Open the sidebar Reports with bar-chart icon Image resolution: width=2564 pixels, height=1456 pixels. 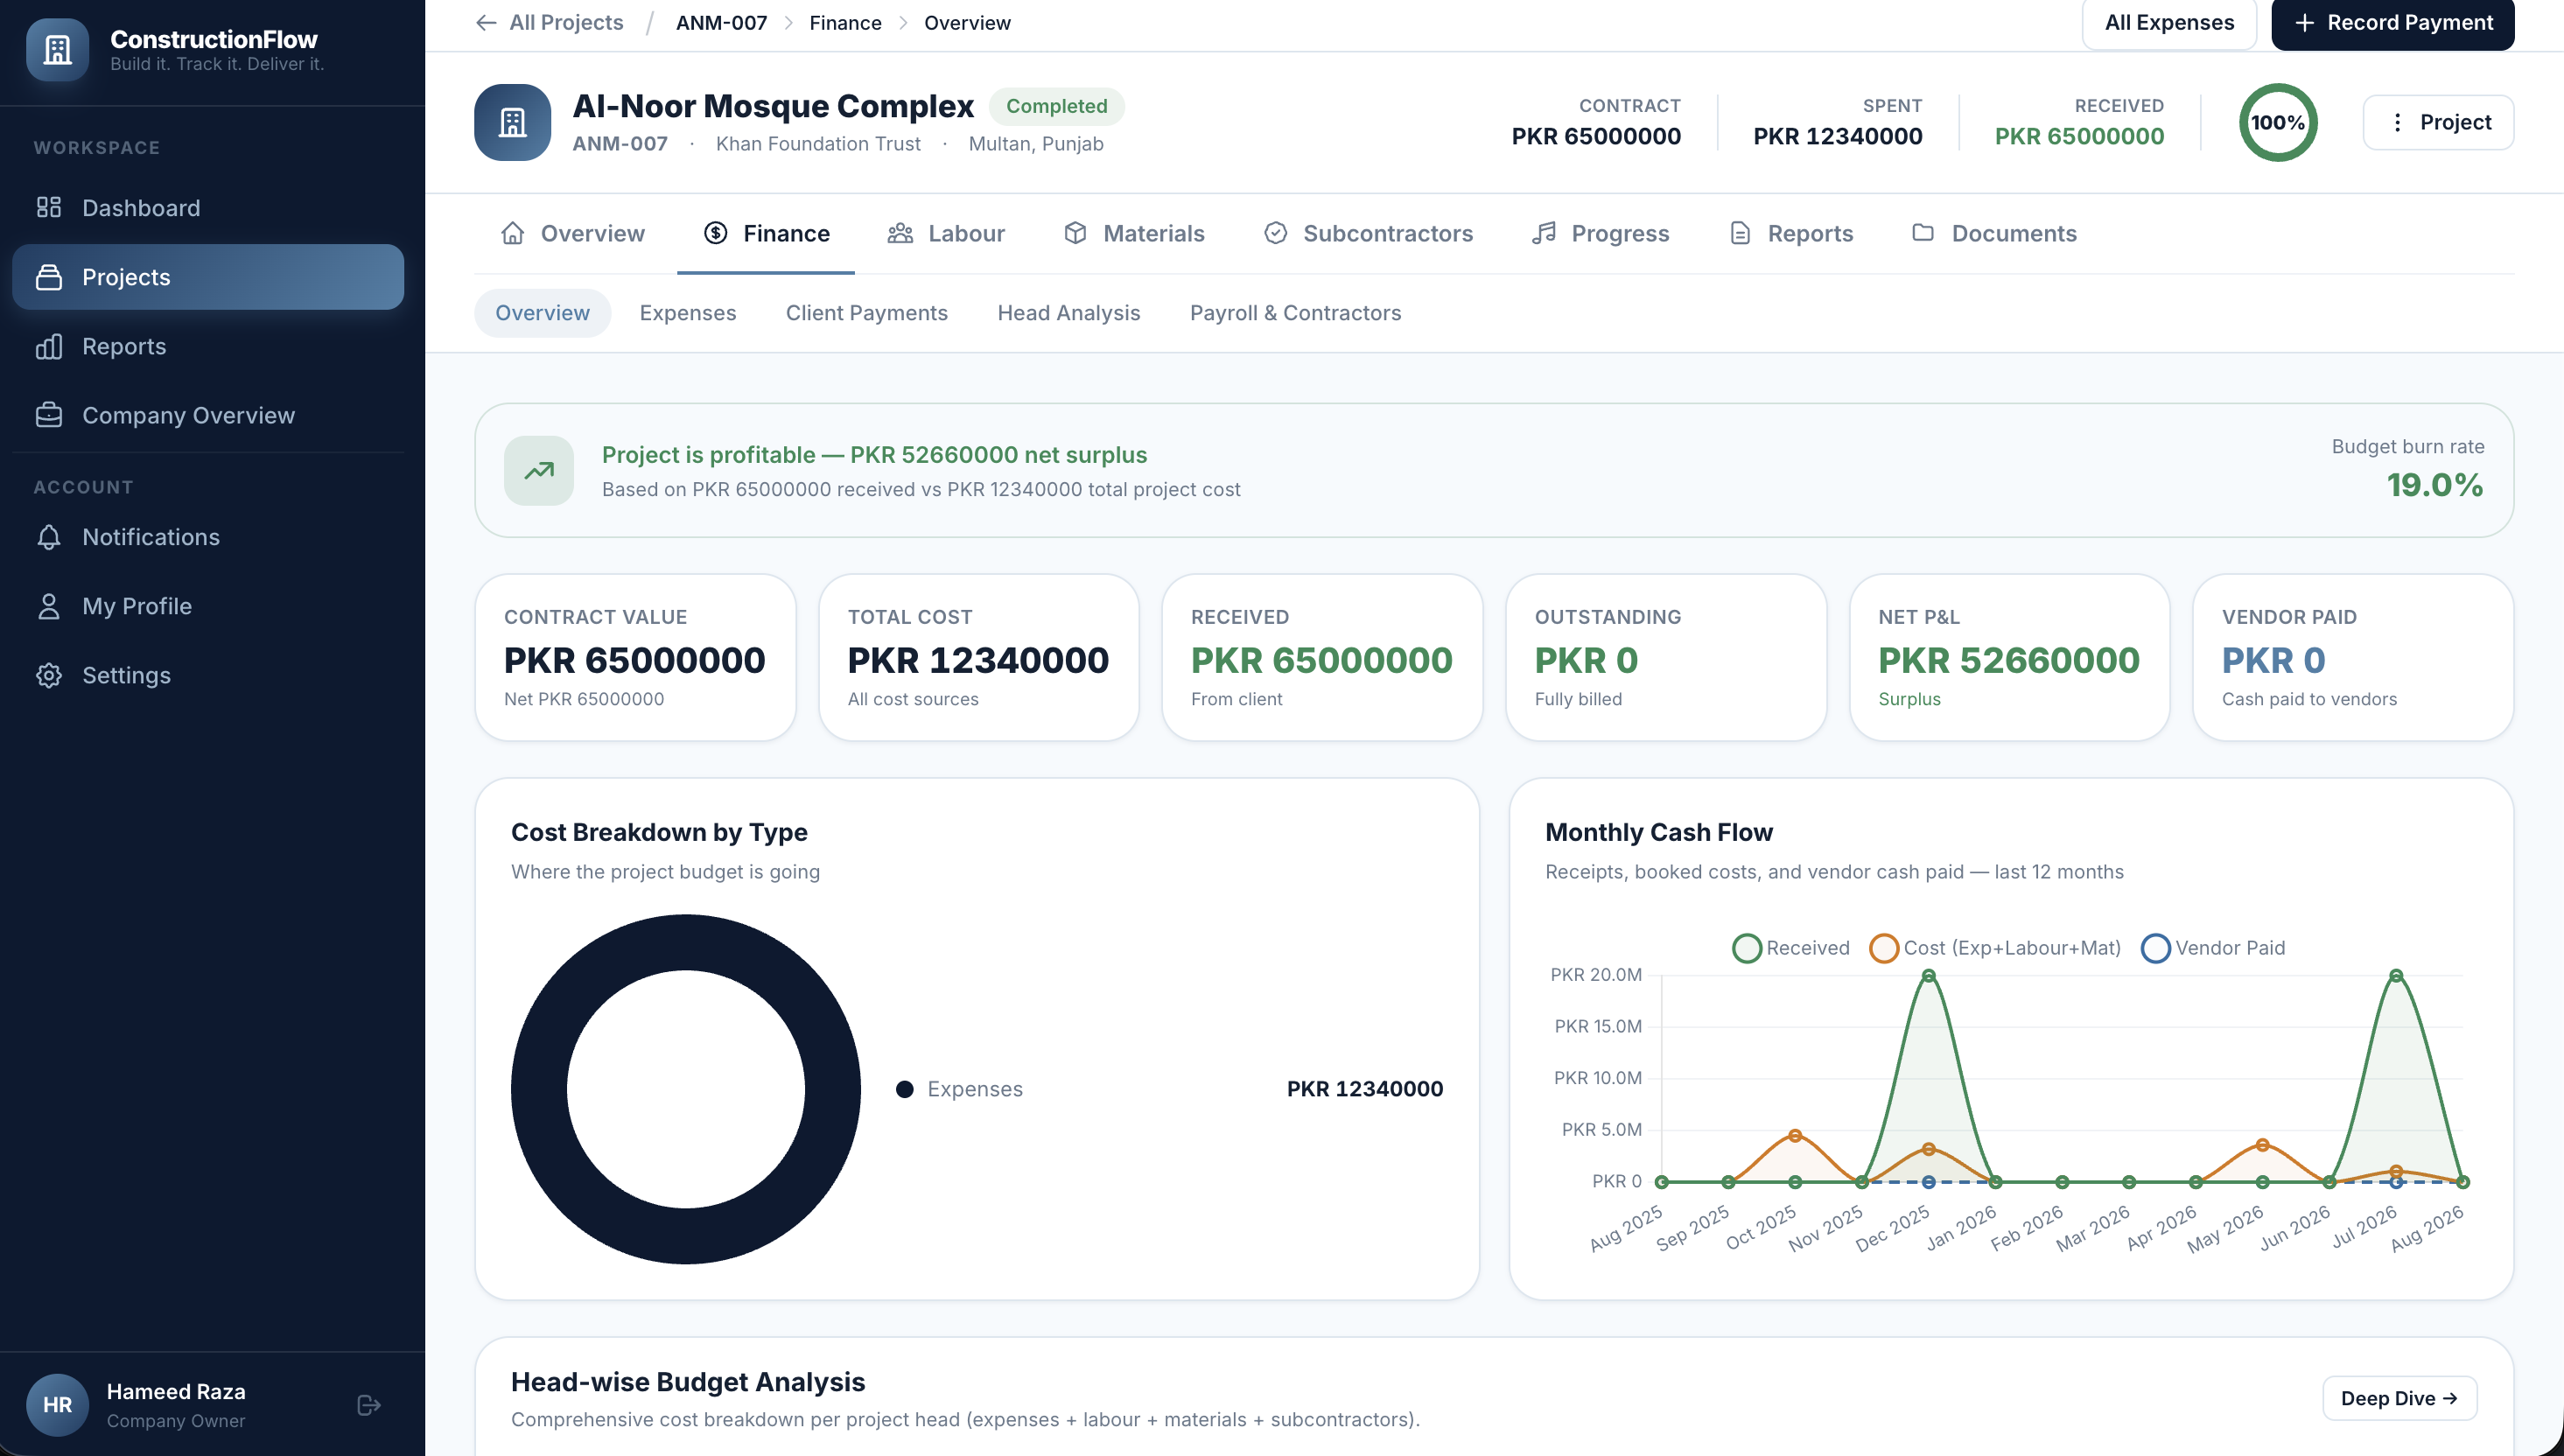[208, 346]
